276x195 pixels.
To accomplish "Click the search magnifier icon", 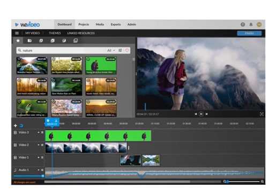I will tap(20, 50).
